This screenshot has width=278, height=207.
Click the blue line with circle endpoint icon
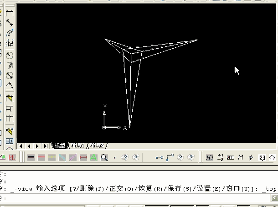coord(160,157)
